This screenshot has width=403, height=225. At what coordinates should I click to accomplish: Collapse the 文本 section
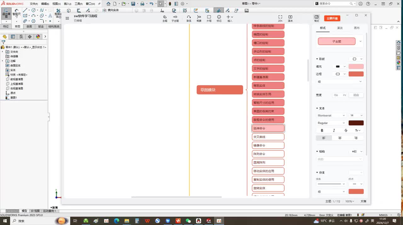point(317,108)
